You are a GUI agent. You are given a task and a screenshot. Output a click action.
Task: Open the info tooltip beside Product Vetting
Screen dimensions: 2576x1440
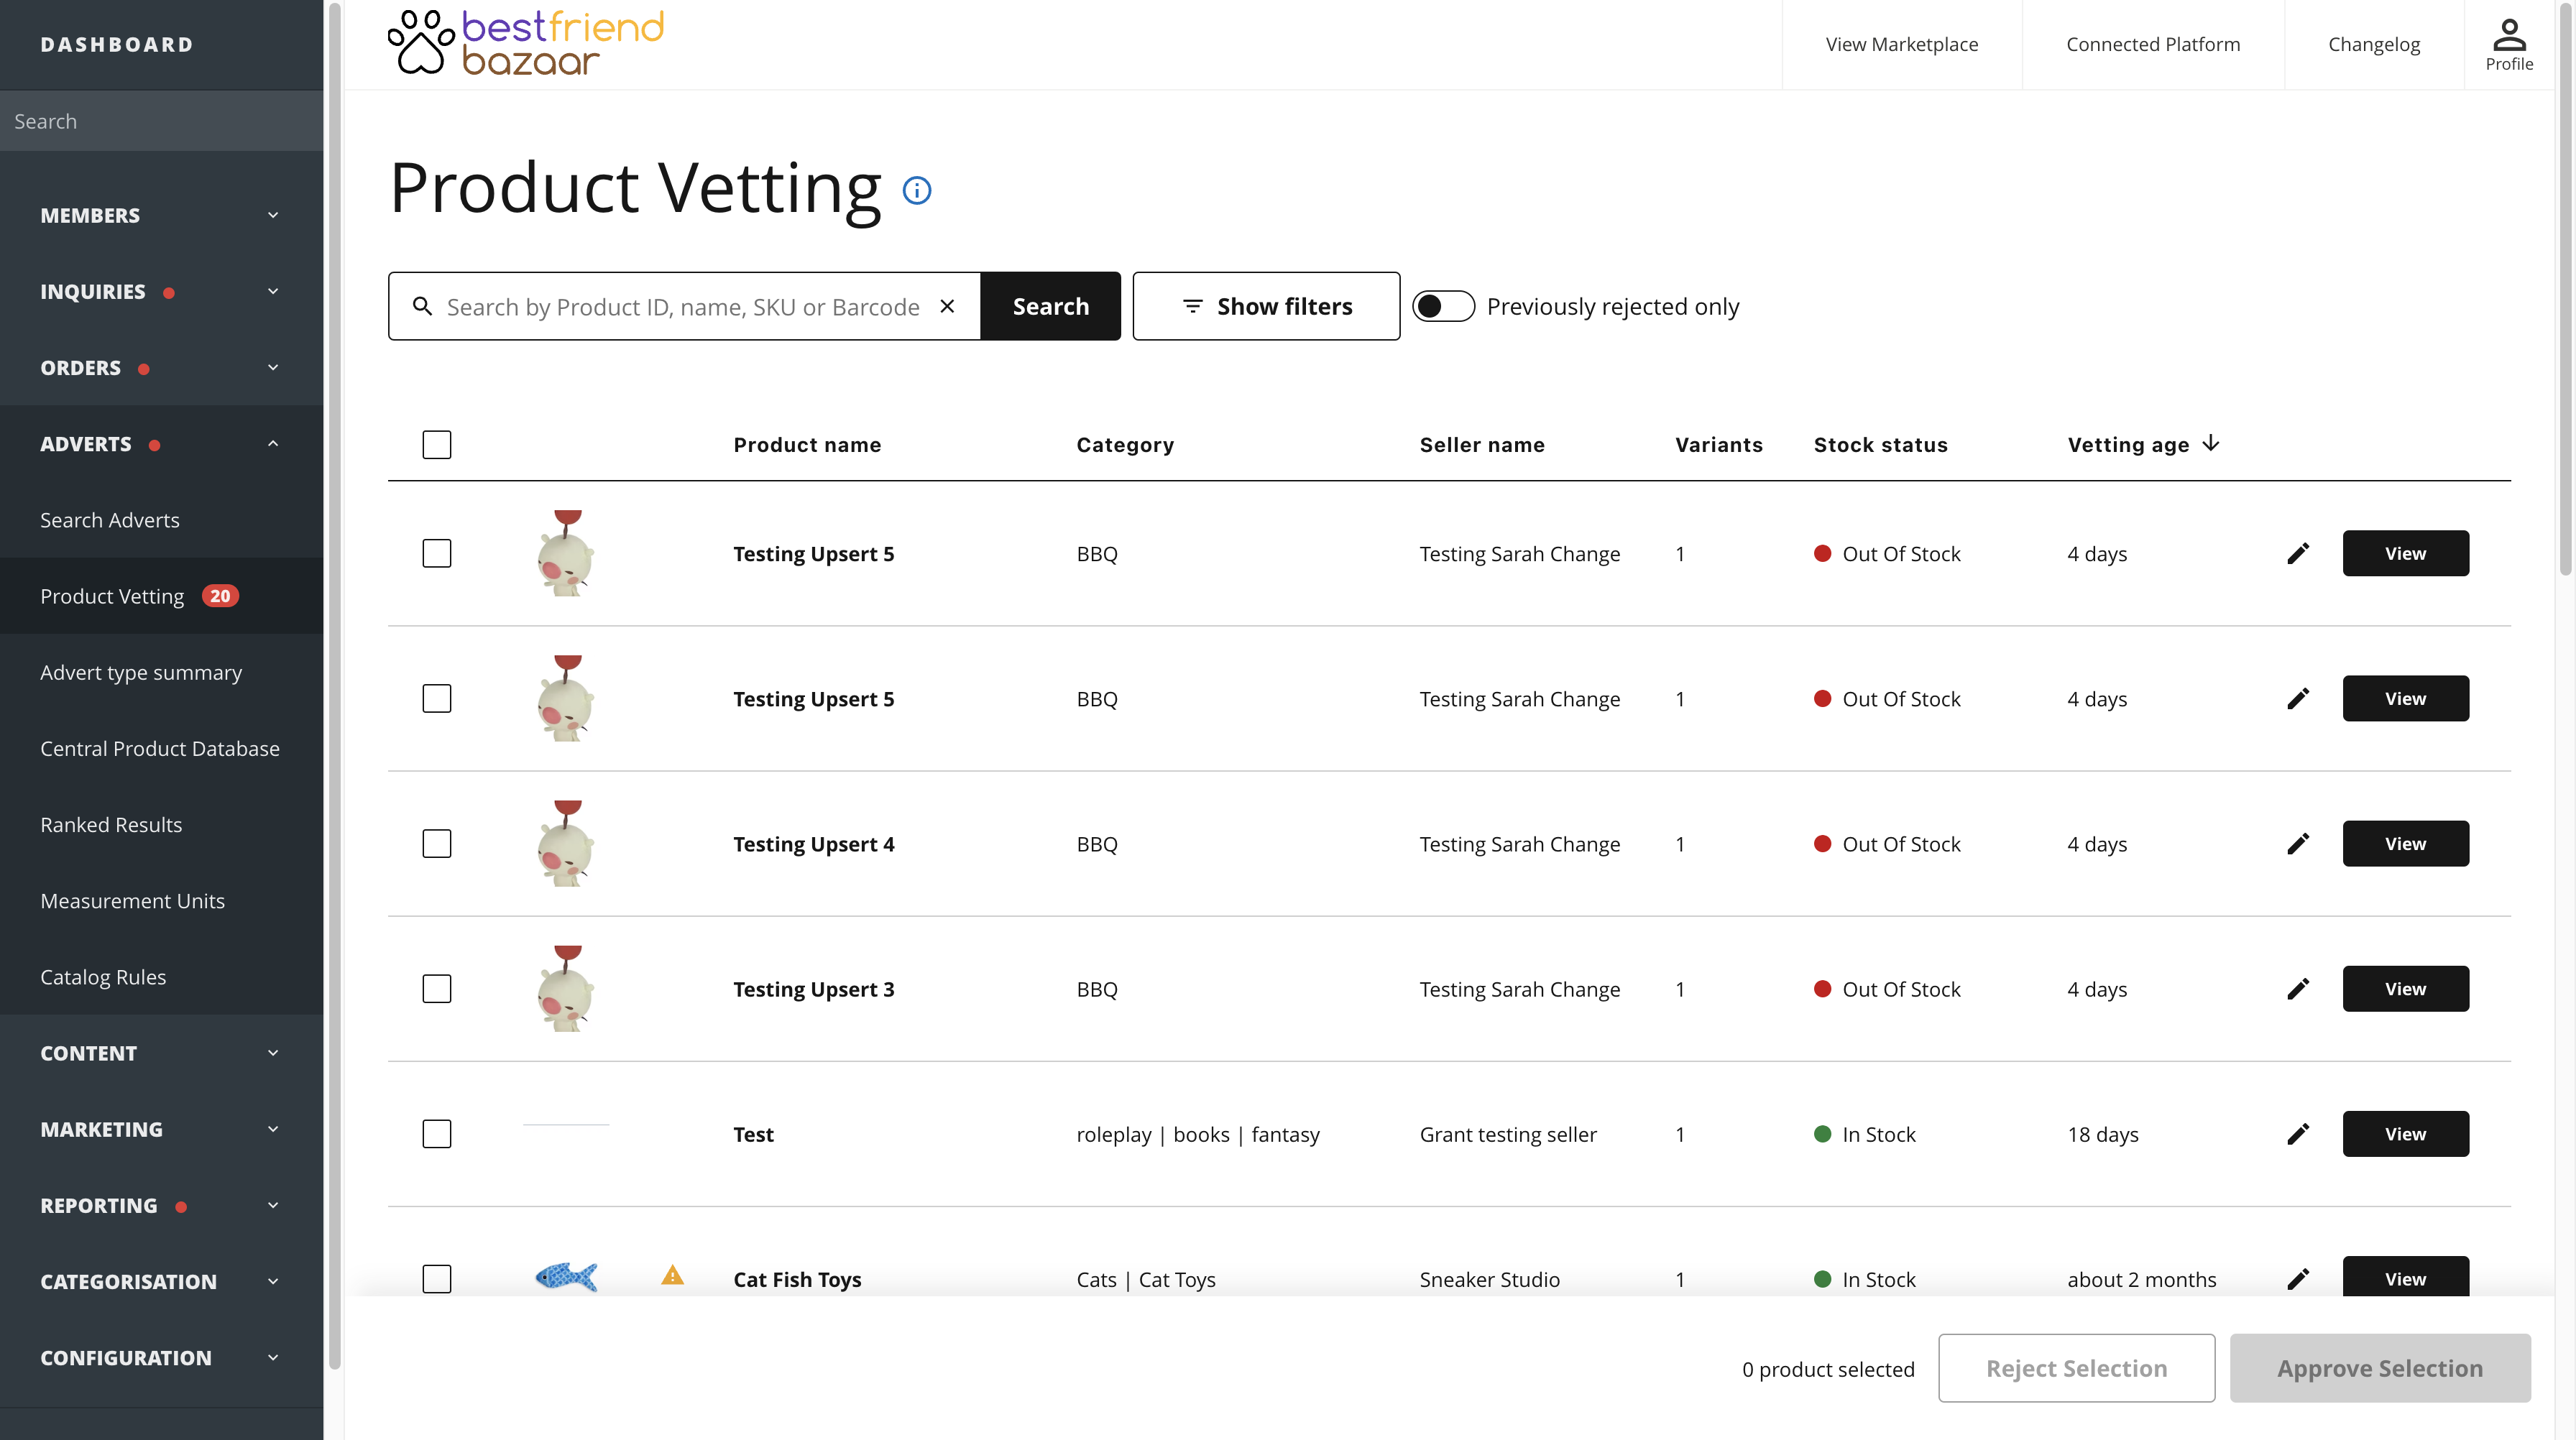[x=917, y=190]
